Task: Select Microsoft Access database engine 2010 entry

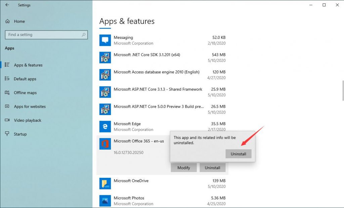Action: coord(157,72)
